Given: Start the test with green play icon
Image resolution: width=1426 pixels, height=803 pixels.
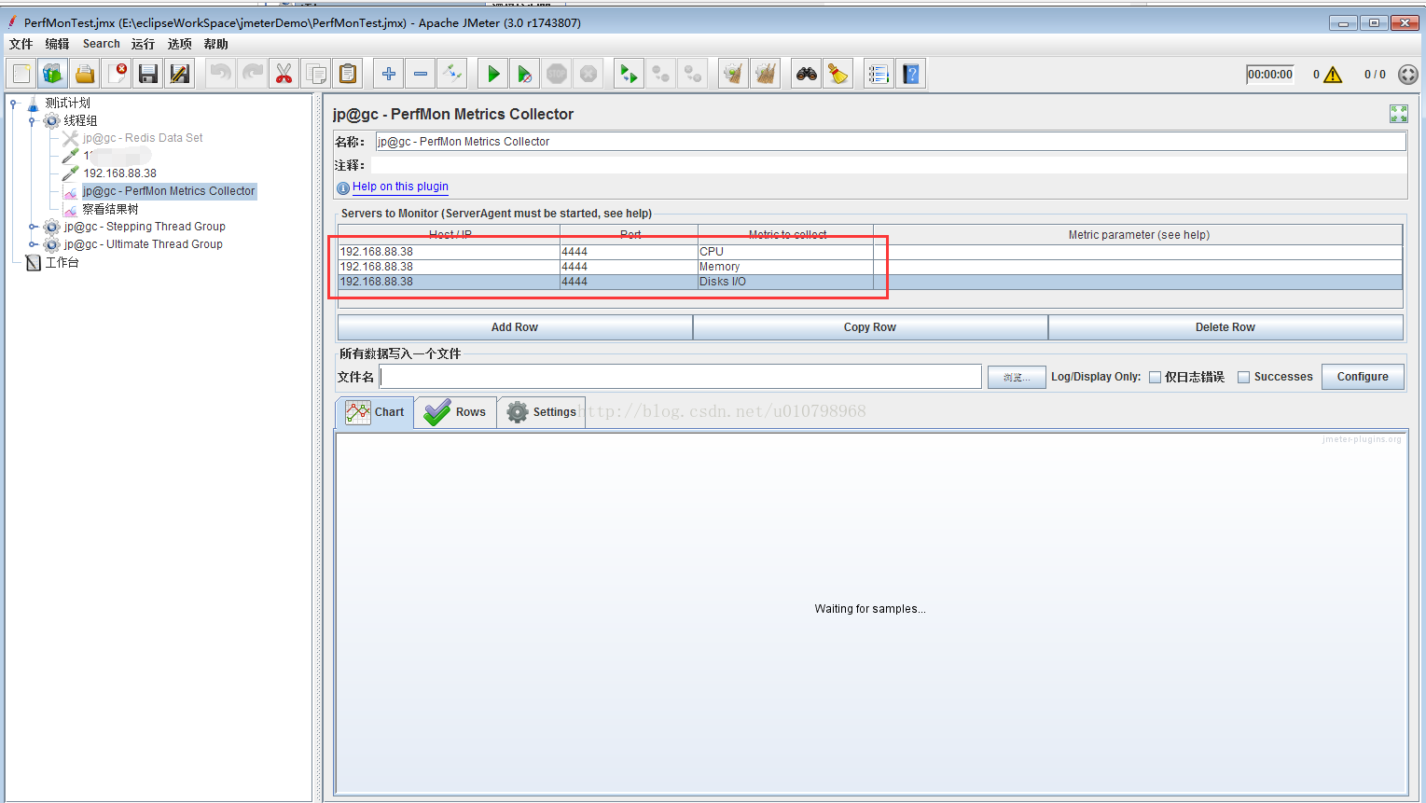Looking at the screenshot, I should tap(493, 74).
